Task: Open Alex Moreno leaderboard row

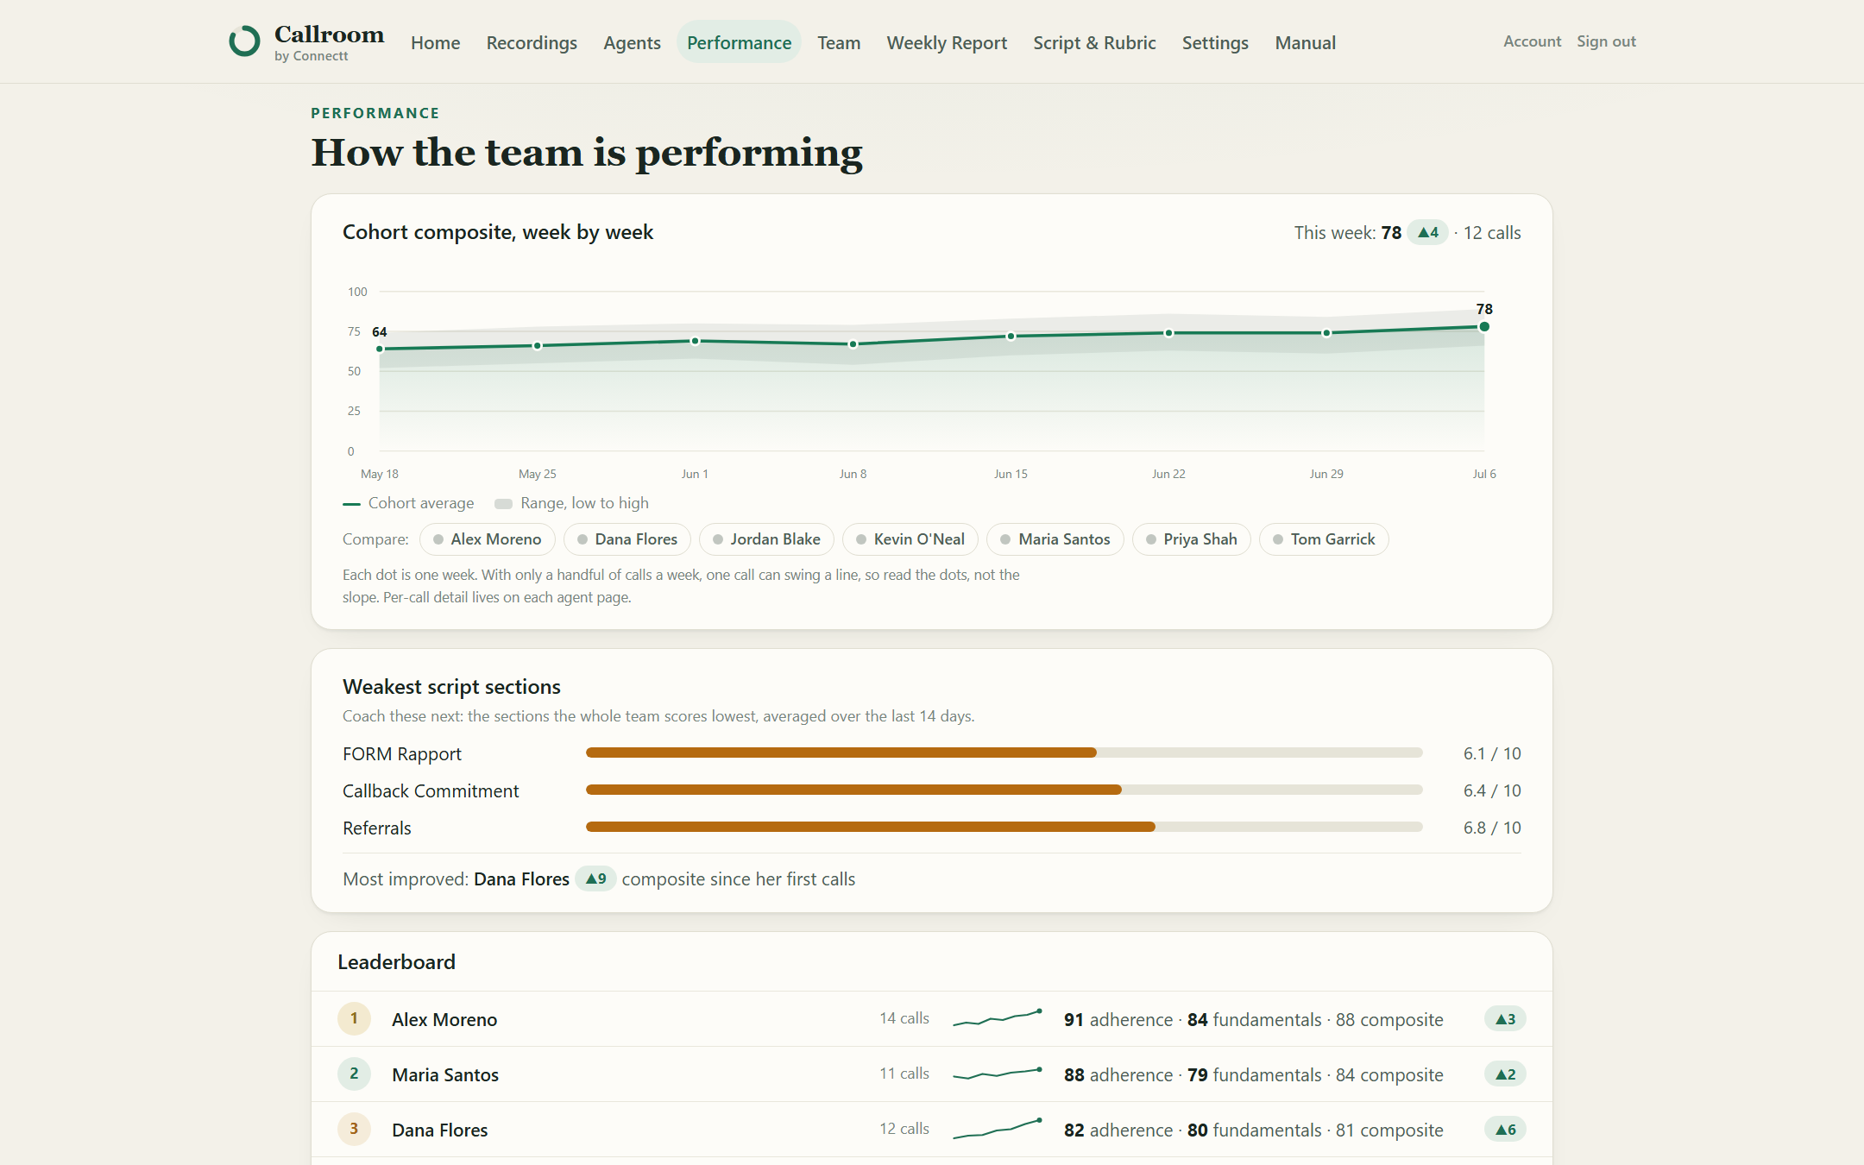Action: point(932,1019)
